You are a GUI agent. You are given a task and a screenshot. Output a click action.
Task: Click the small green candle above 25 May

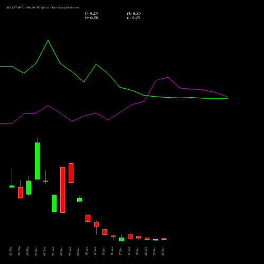pyautogui.click(x=12, y=186)
